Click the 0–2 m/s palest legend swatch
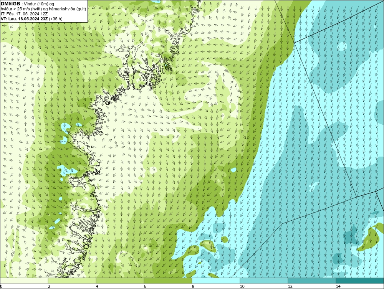 24,281
